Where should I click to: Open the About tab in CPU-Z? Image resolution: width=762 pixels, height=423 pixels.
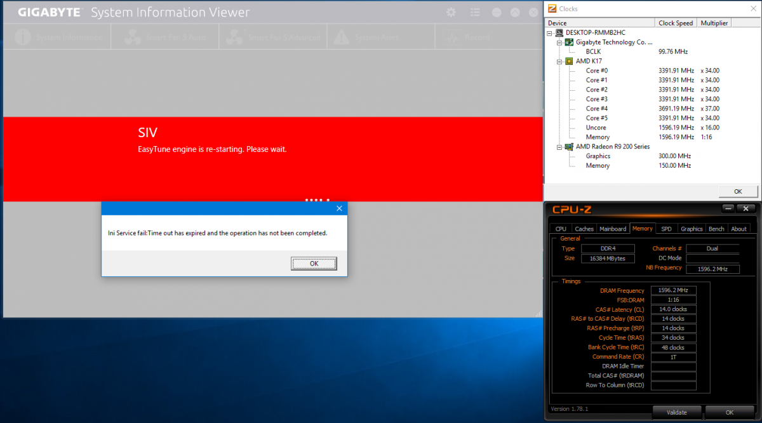(x=739, y=229)
